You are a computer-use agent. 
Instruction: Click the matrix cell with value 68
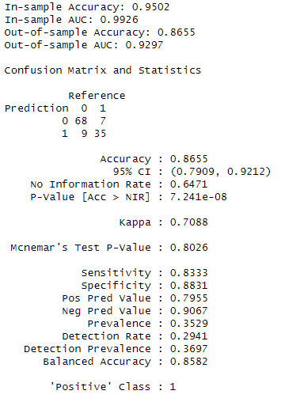click(x=81, y=121)
